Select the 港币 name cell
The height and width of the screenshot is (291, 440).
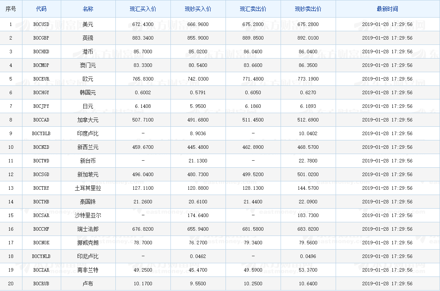click(88, 52)
